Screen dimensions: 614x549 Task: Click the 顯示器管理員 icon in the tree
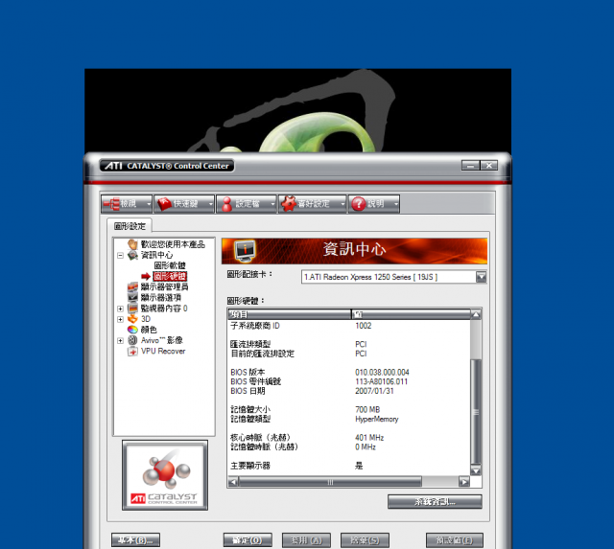(x=132, y=287)
